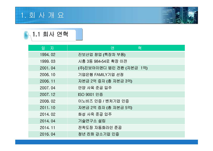This screenshot has width=213, height=151.
Task: Select date cell "2006. 10"
Action: click(48, 75)
